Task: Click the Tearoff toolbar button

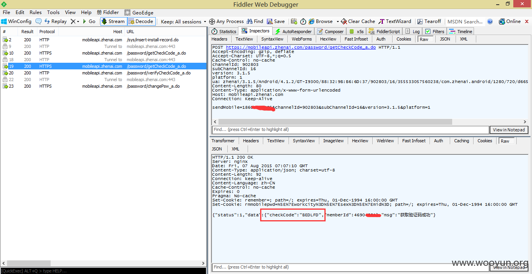Action: [x=429, y=21]
